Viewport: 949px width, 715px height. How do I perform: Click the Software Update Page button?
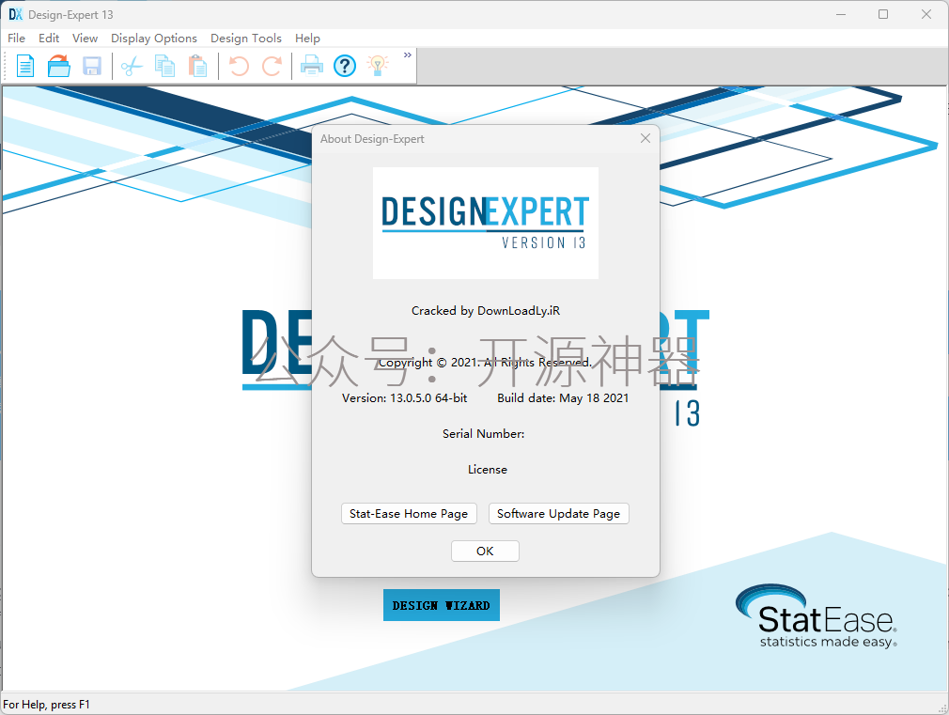(559, 513)
